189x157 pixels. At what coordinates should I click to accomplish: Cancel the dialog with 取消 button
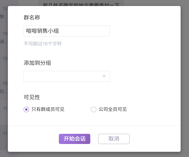pos(114,139)
